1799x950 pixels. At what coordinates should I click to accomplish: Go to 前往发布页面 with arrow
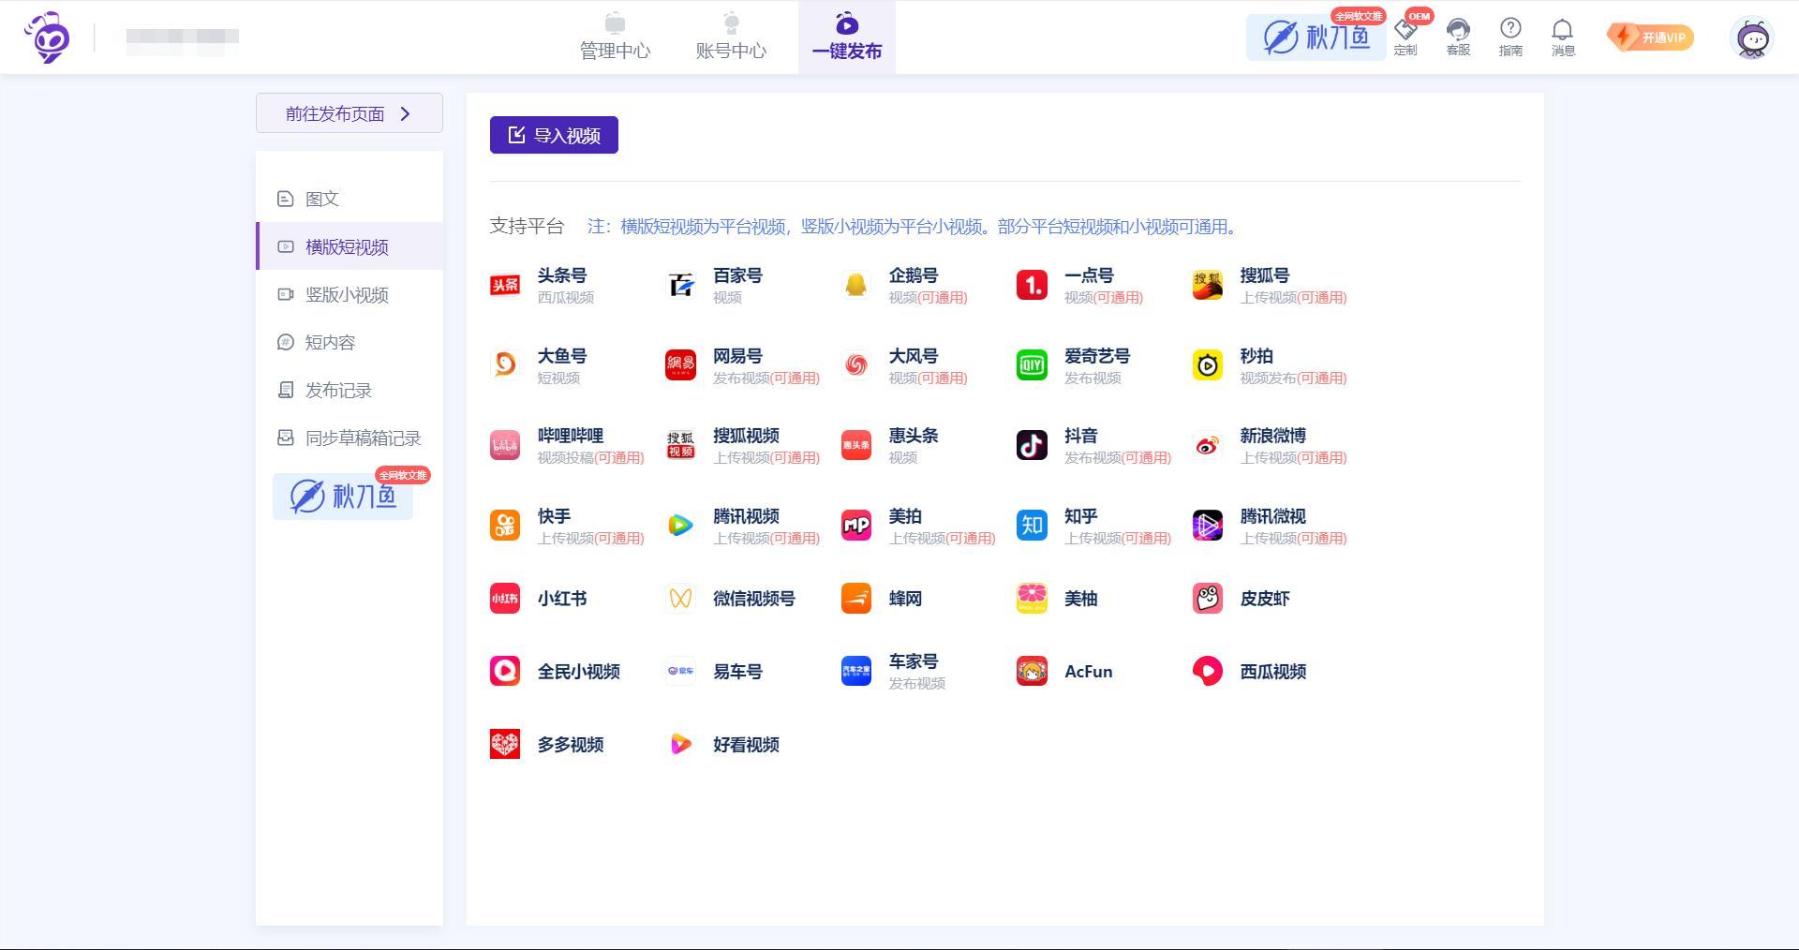[x=349, y=113]
